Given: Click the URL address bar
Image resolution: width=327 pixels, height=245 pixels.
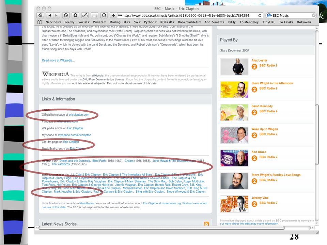Looking at the screenshot, I should click(188, 15).
